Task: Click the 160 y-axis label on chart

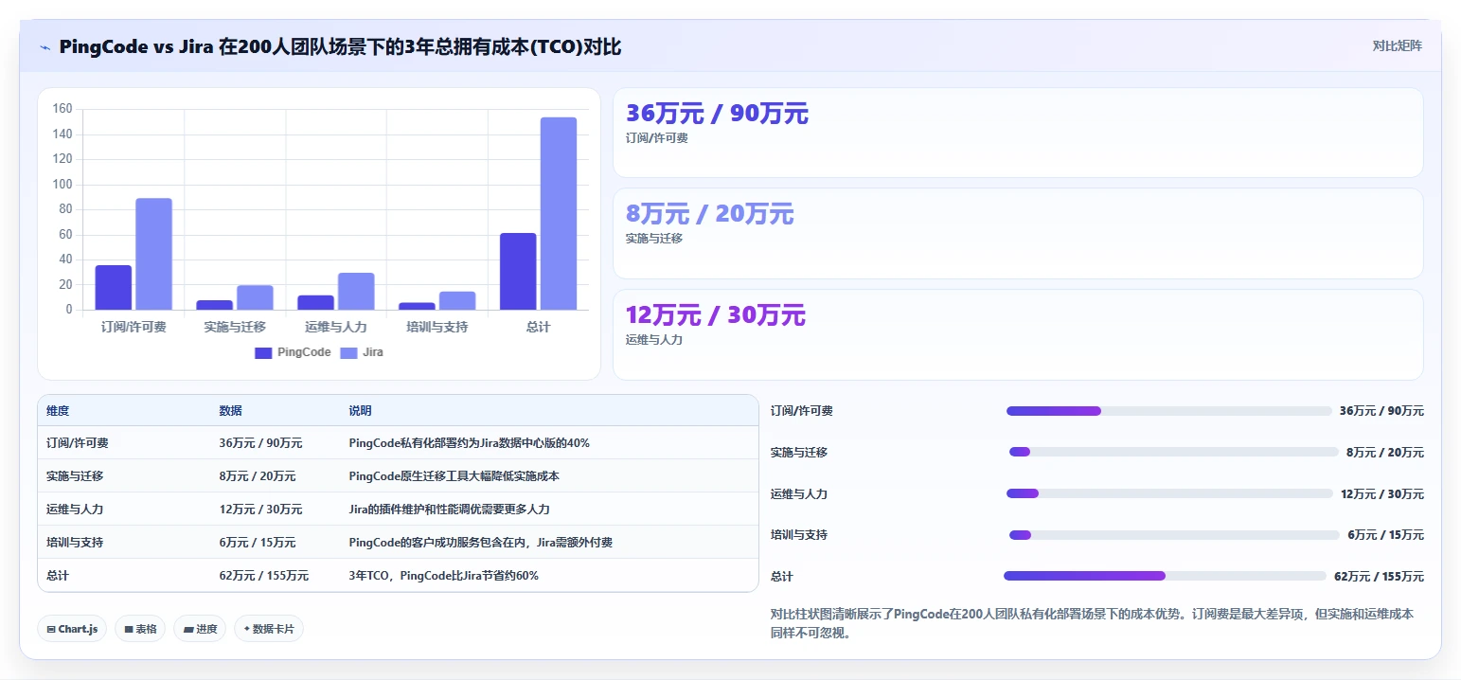Action: 62,109
